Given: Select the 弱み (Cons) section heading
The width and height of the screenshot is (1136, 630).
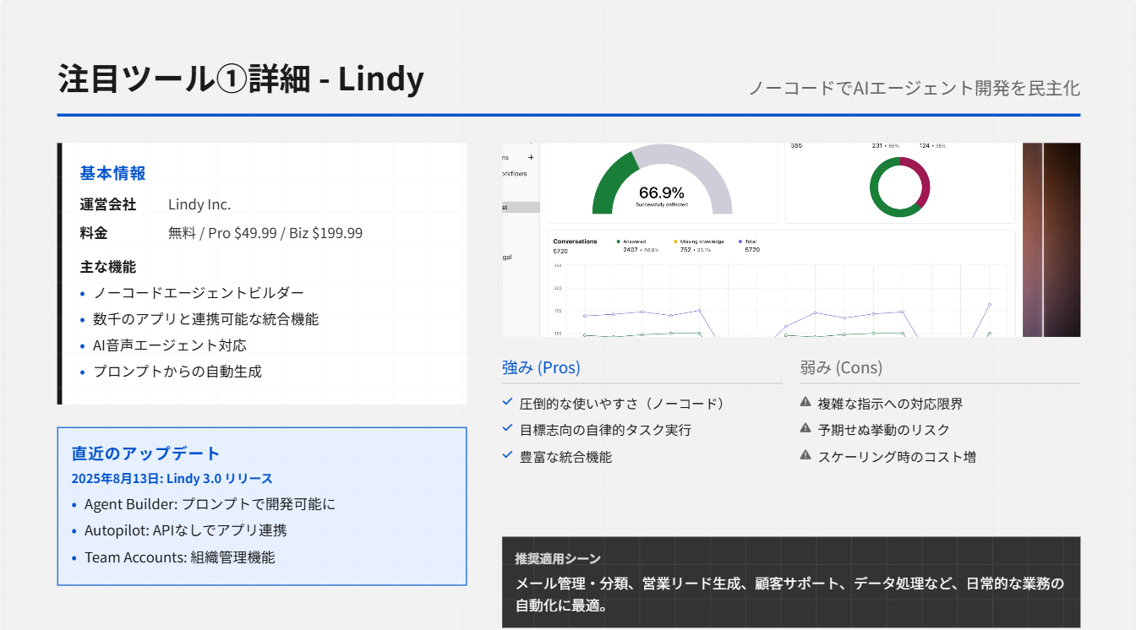Looking at the screenshot, I should pos(841,367).
